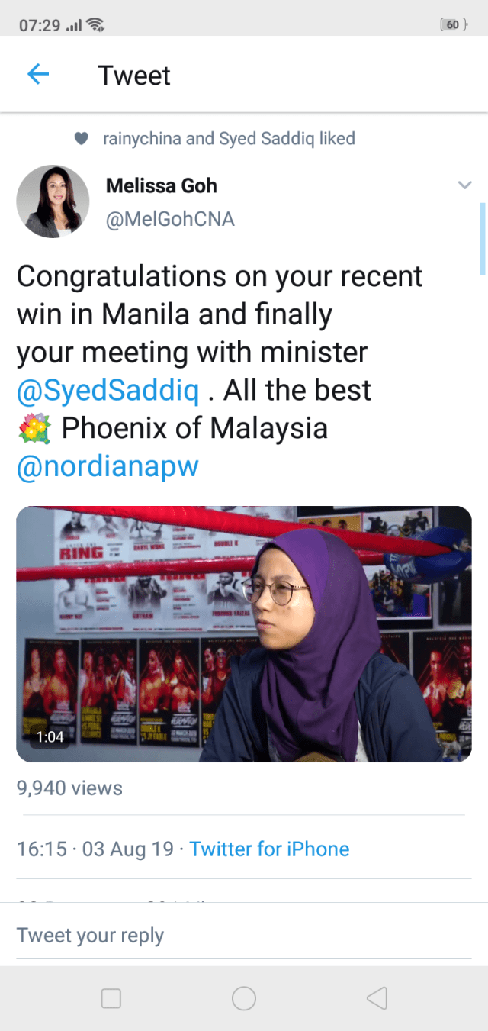Viewport: 488px width, 1031px height.
Task: Tap the heart icon beside liked text
Action: click(x=81, y=139)
